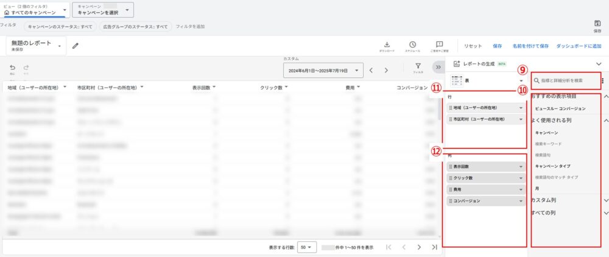Viewport: 609px width, 257px height.
Task: Select キャンペーン タイプ from frequently used columns
Action: pyautogui.click(x=552, y=166)
